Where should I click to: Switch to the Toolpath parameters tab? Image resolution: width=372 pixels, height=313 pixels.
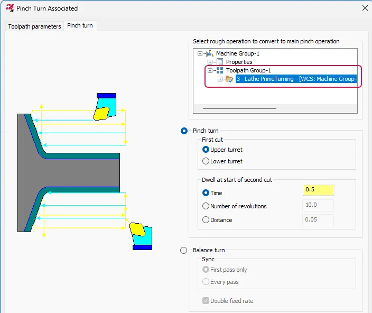pos(34,26)
